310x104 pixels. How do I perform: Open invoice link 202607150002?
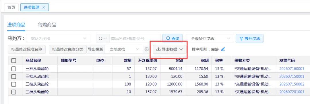click(x=292, y=84)
